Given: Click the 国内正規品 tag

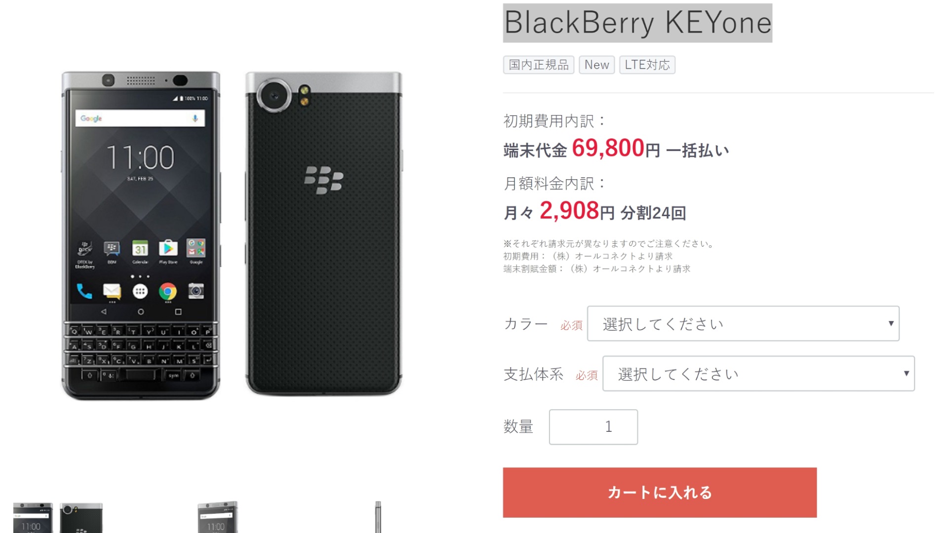Looking at the screenshot, I should [539, 65].
